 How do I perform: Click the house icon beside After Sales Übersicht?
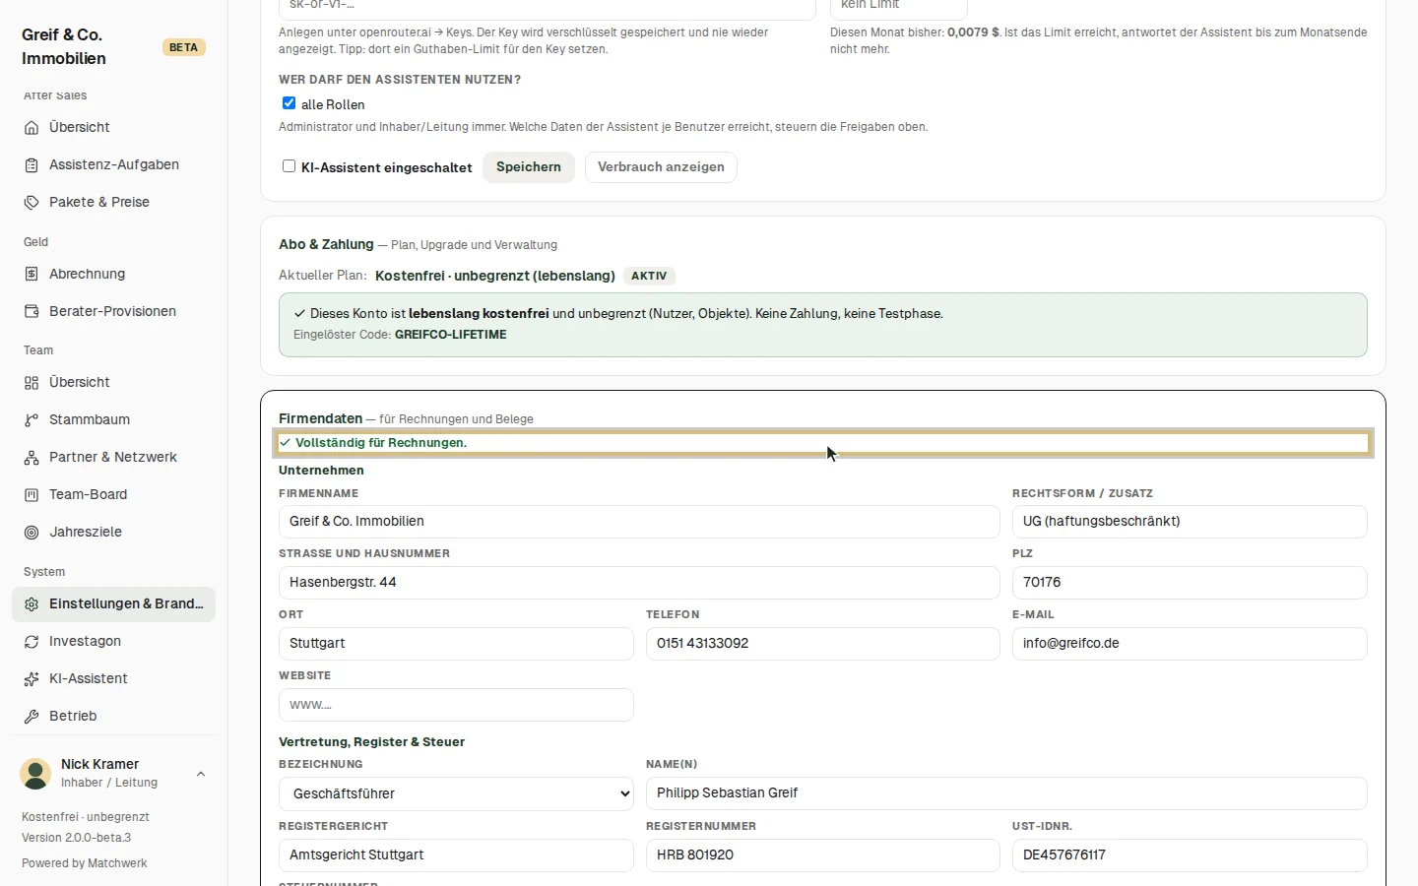(32, 127)
